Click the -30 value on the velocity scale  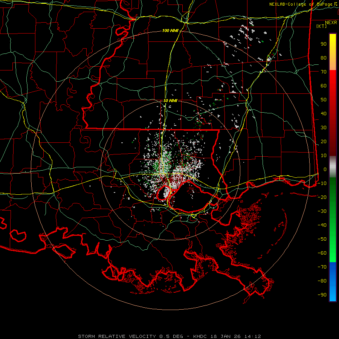point(322,211)
